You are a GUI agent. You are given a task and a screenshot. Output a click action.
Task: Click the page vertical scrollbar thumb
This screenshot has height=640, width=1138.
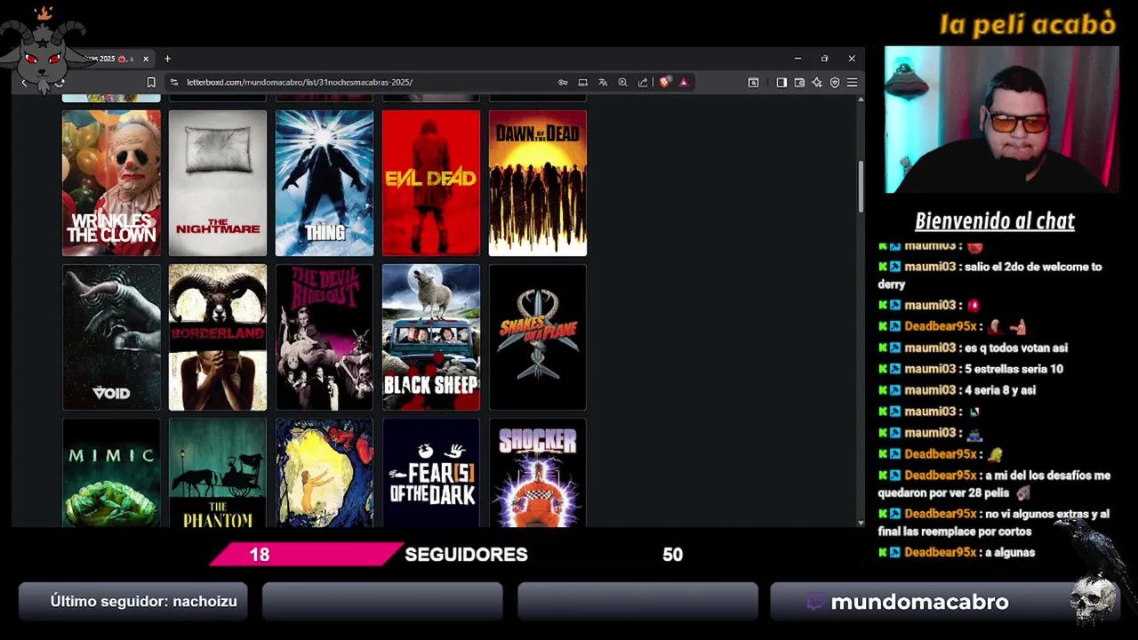860,187
